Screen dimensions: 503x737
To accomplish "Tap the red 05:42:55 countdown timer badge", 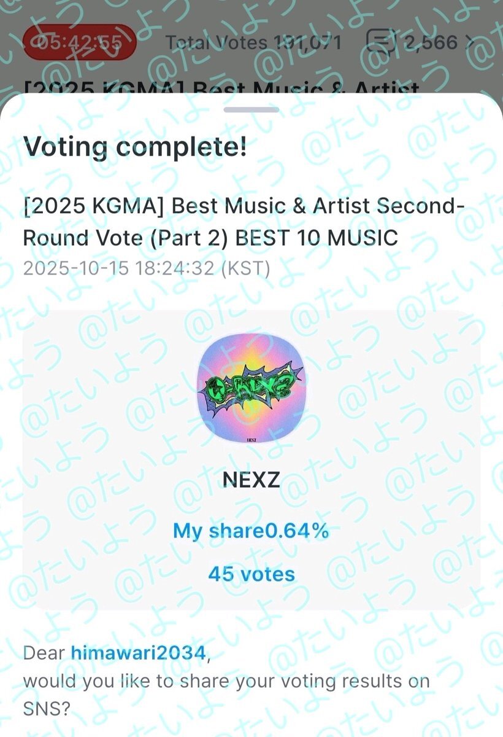I will coord(79,42).
